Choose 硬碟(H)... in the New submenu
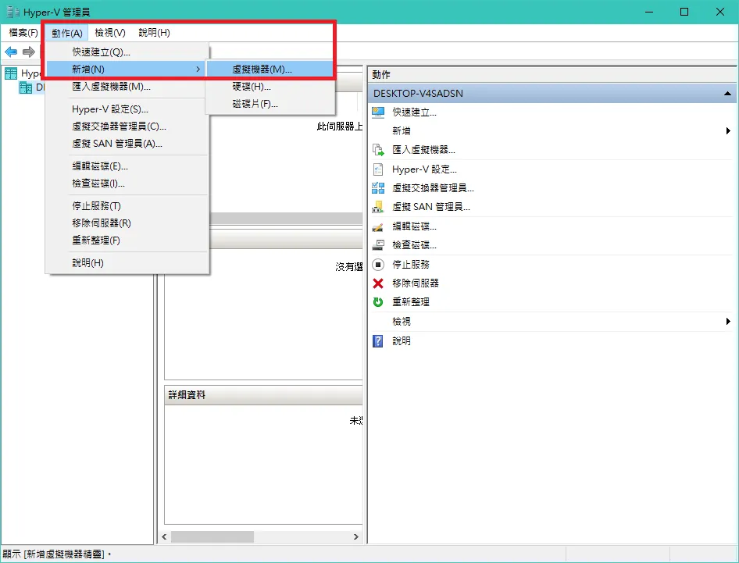Viewport: 739px width, 563px height. 270,87
